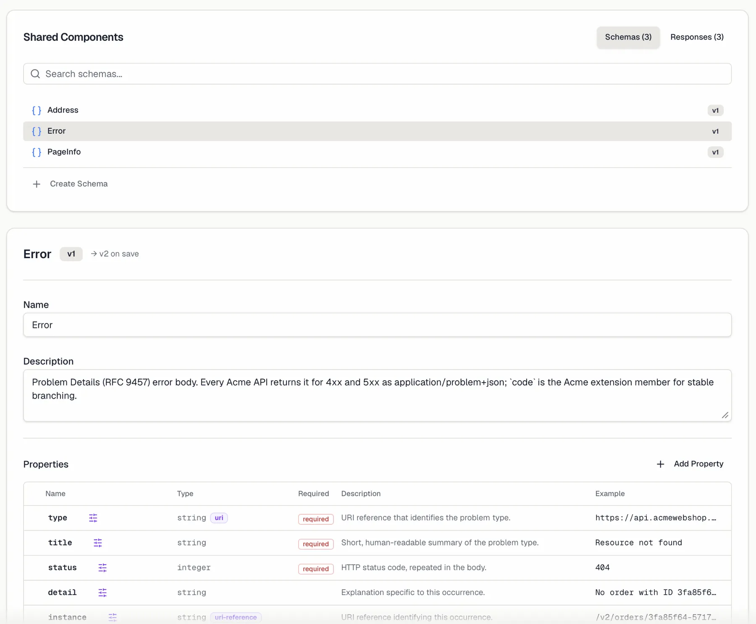The image size is (756, 624).
Task: Click the v1 badge on Address row
Action: click(x=715, y=111)
